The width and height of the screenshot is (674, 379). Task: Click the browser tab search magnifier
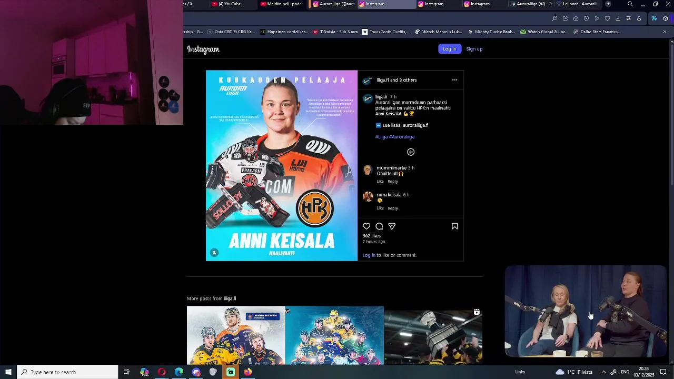(x=630, y=4)
